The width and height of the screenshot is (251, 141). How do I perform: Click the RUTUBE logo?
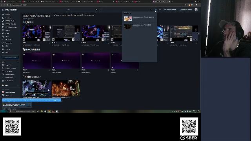coord(11,10)
